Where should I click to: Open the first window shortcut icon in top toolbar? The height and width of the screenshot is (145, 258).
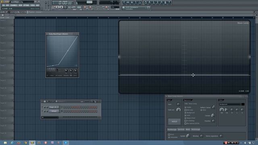[124, 2]
